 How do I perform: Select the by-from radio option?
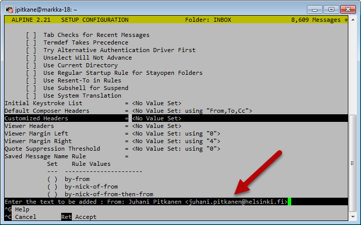52,179
